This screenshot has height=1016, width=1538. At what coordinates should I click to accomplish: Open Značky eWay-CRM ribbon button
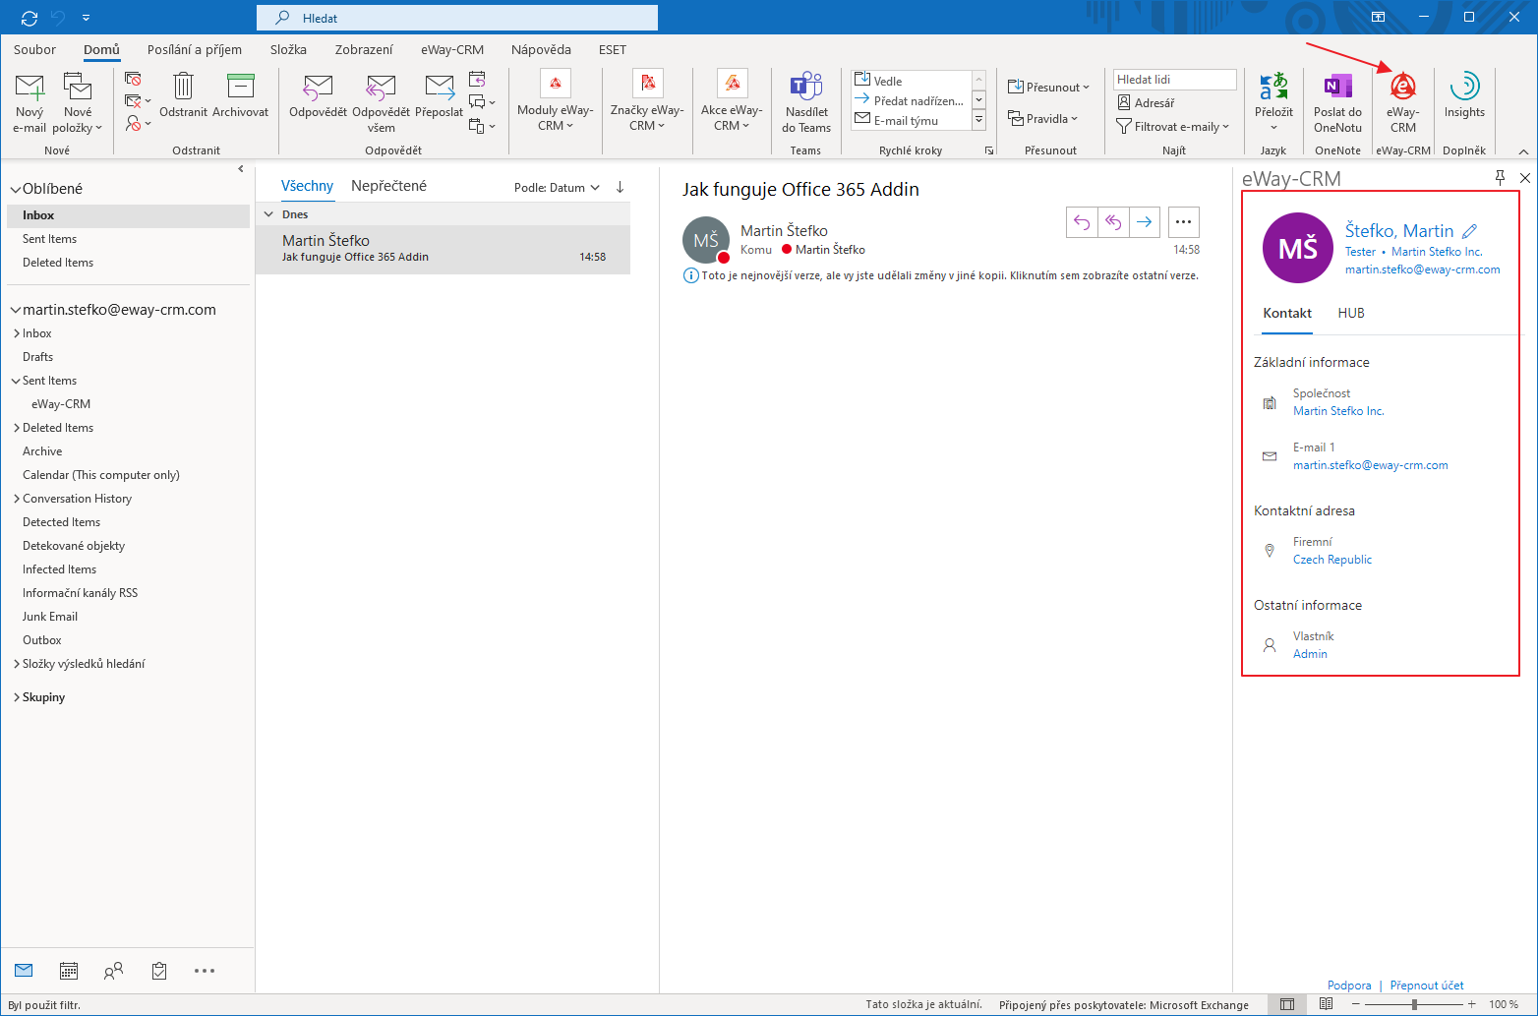click(x=647, y=100)
